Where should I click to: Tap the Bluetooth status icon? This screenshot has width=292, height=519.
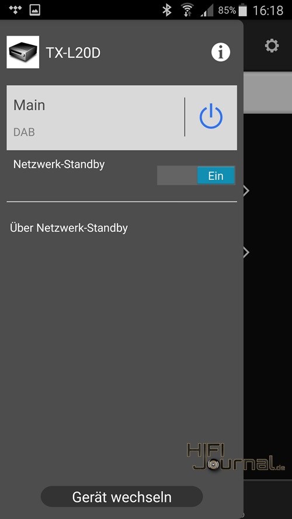[x=167, y=11]
